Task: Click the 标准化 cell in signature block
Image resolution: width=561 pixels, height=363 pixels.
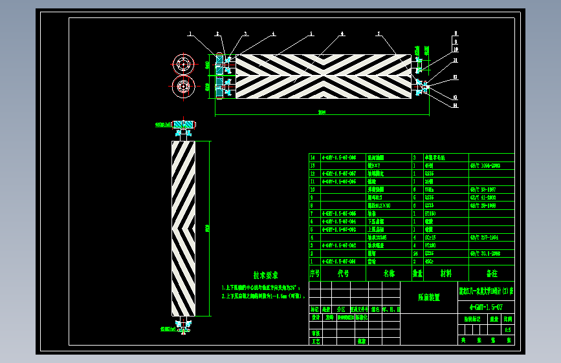Action: 361,317
